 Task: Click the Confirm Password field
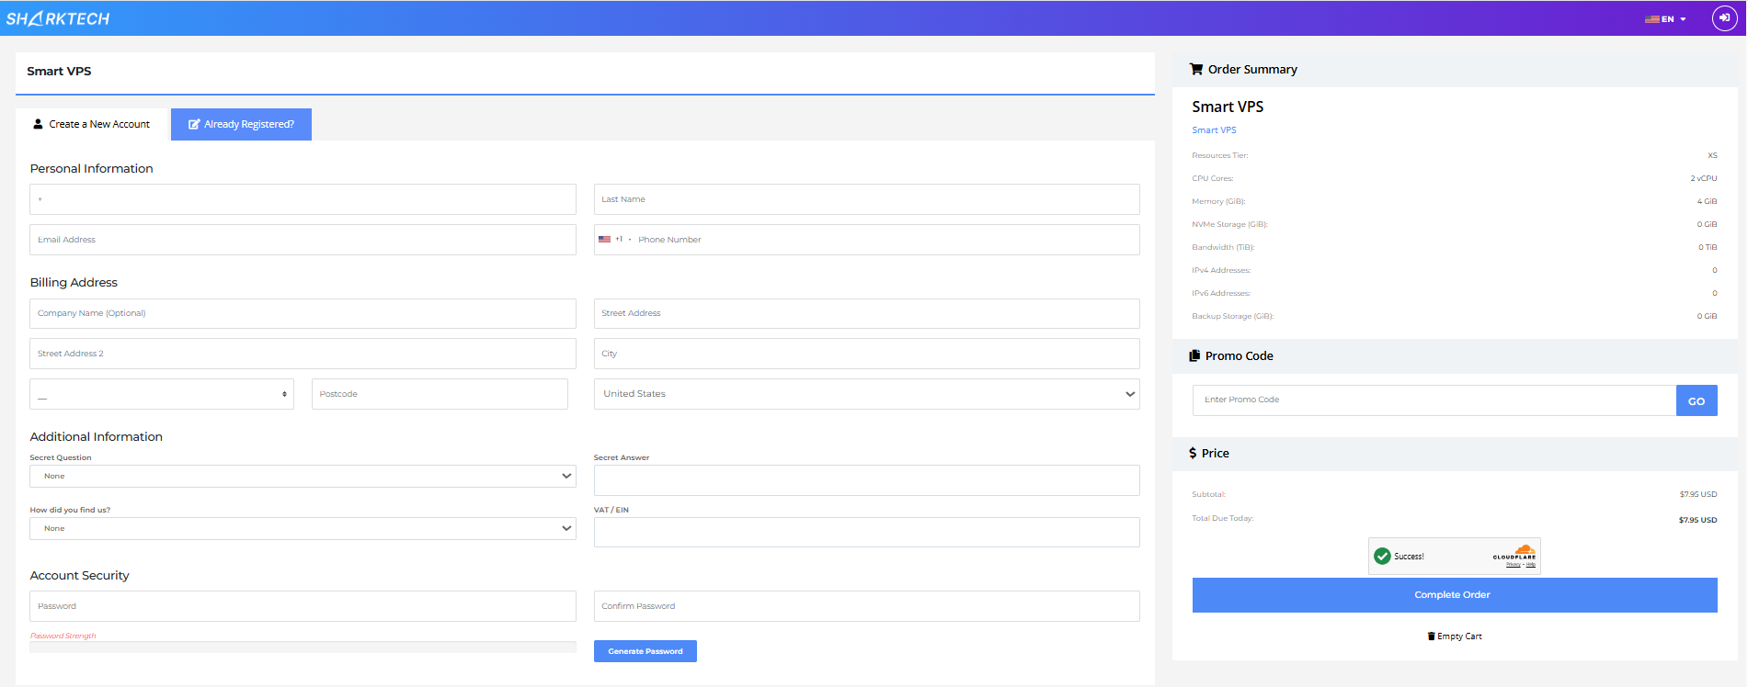(866, 606)
